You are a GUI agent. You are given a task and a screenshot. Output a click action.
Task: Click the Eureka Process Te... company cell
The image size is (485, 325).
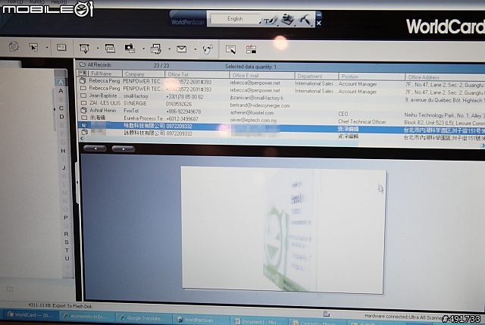pos(144,118)
